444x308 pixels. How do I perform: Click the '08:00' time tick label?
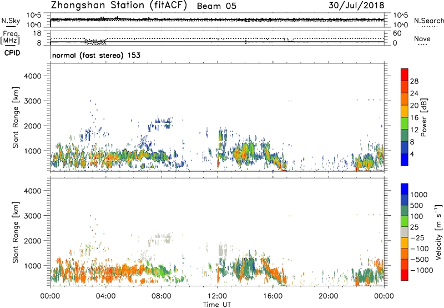coord(162,296)
